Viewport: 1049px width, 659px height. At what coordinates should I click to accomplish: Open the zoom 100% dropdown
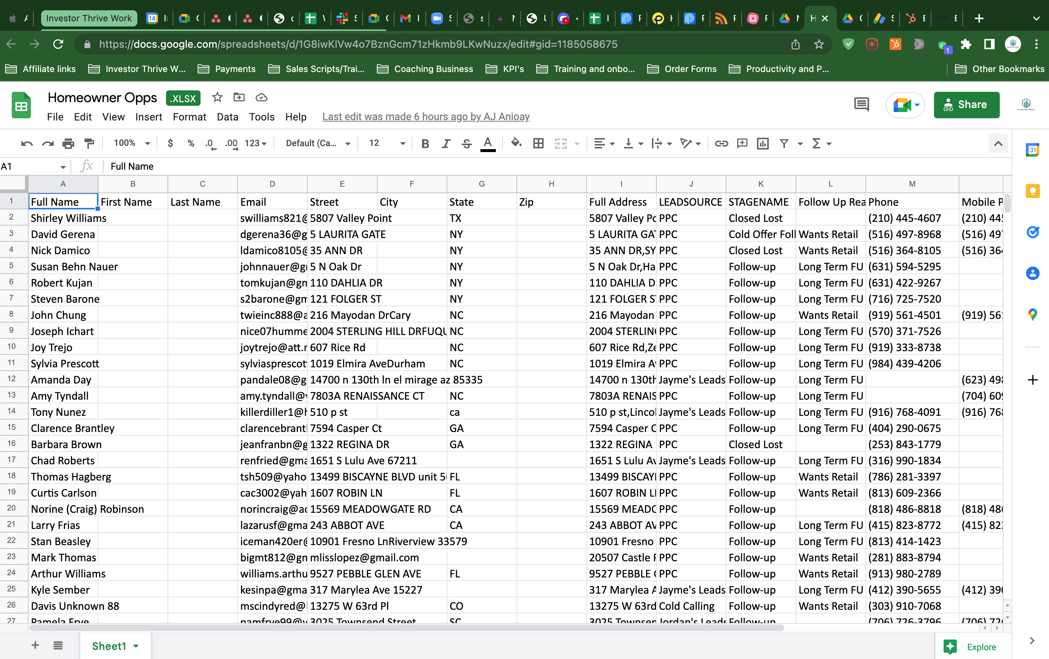pyautogui.click(x=131, y=143)
